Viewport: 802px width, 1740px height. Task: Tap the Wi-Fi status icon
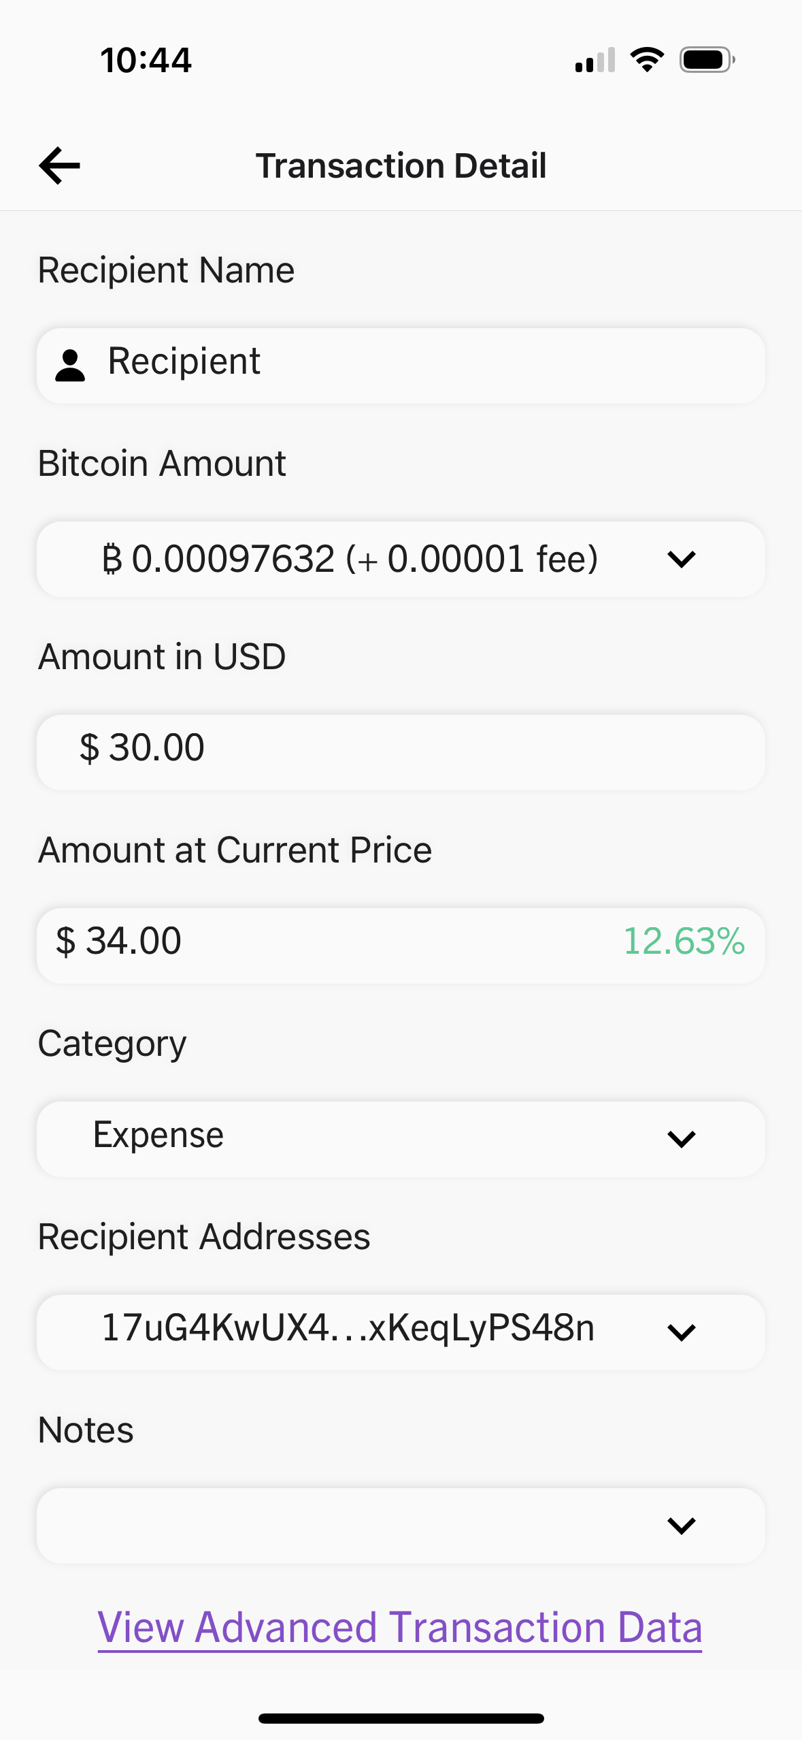pos(647,60)
